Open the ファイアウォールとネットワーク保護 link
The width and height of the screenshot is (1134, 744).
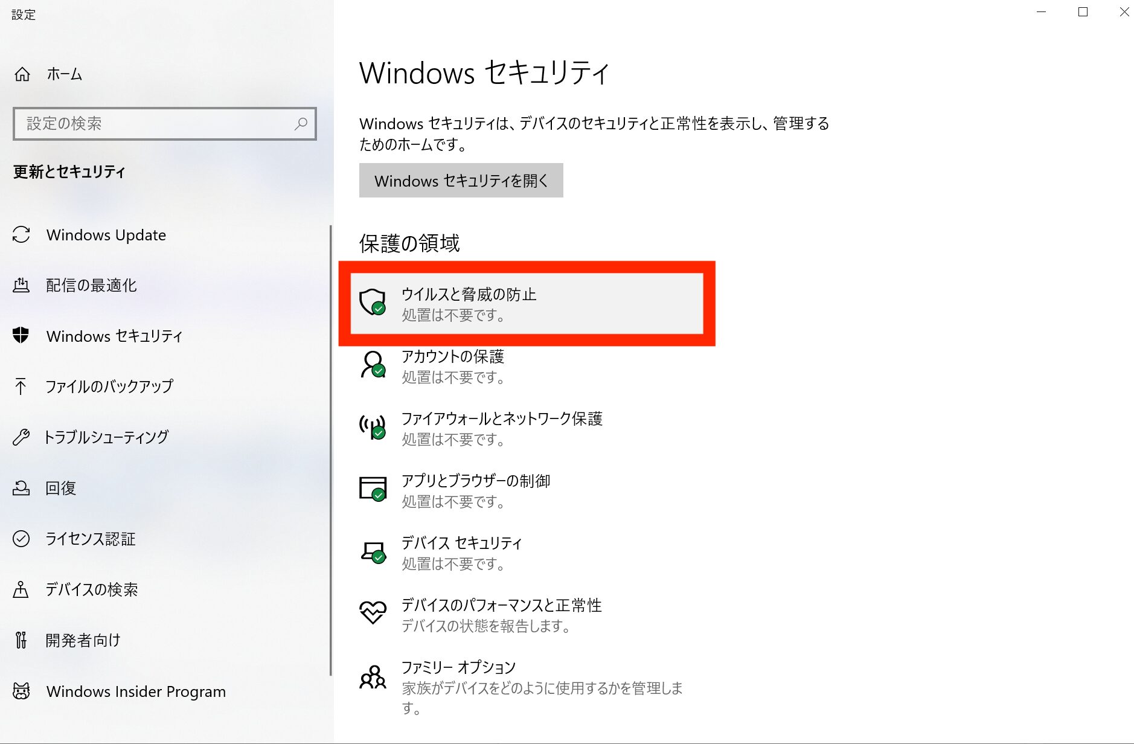502,418
